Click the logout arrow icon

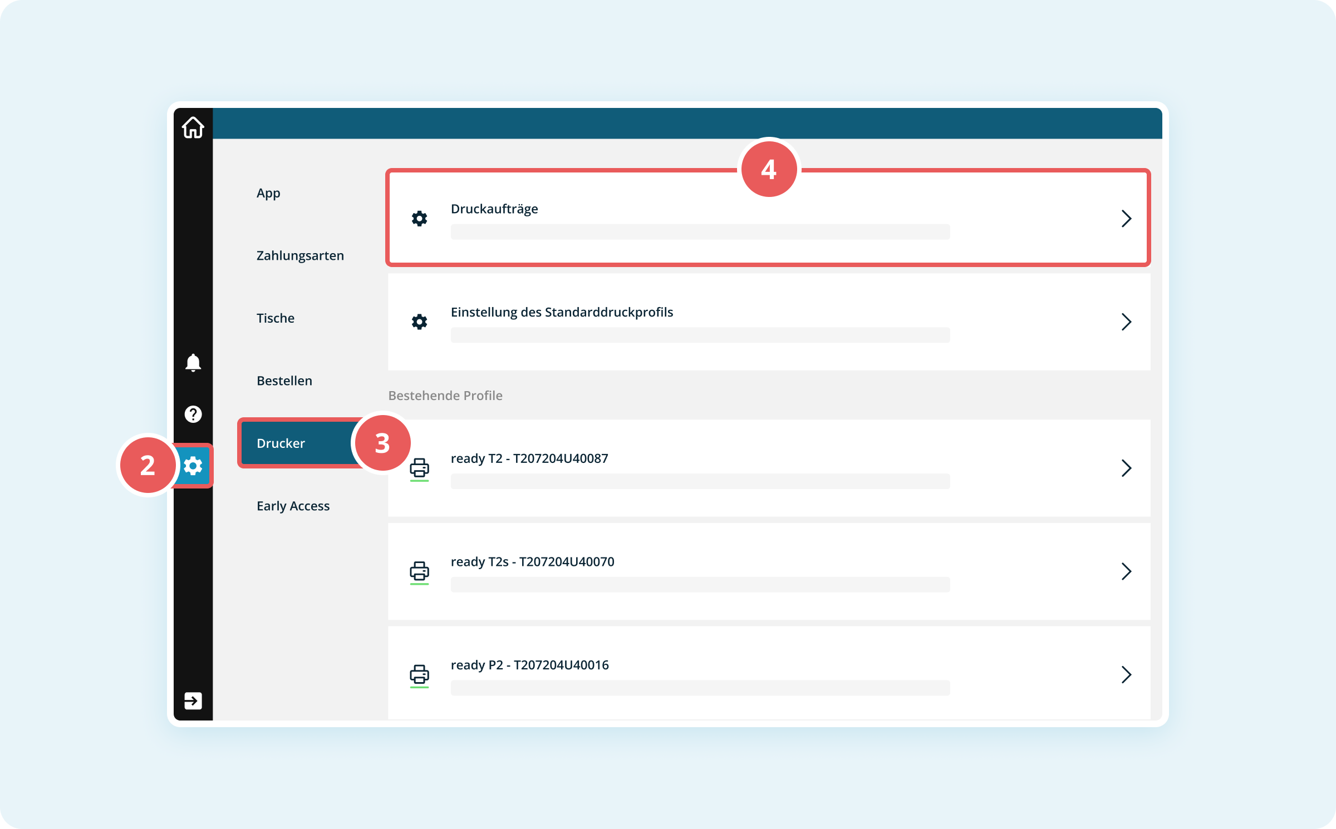[x=193, y=700]
